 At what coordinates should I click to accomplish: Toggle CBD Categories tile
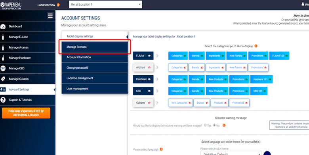[178, 91]
